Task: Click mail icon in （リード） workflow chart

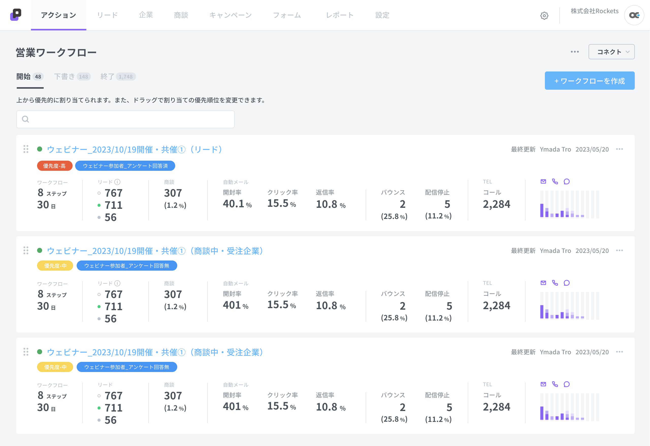Action: pyautogui.click(x=544, y=182)
